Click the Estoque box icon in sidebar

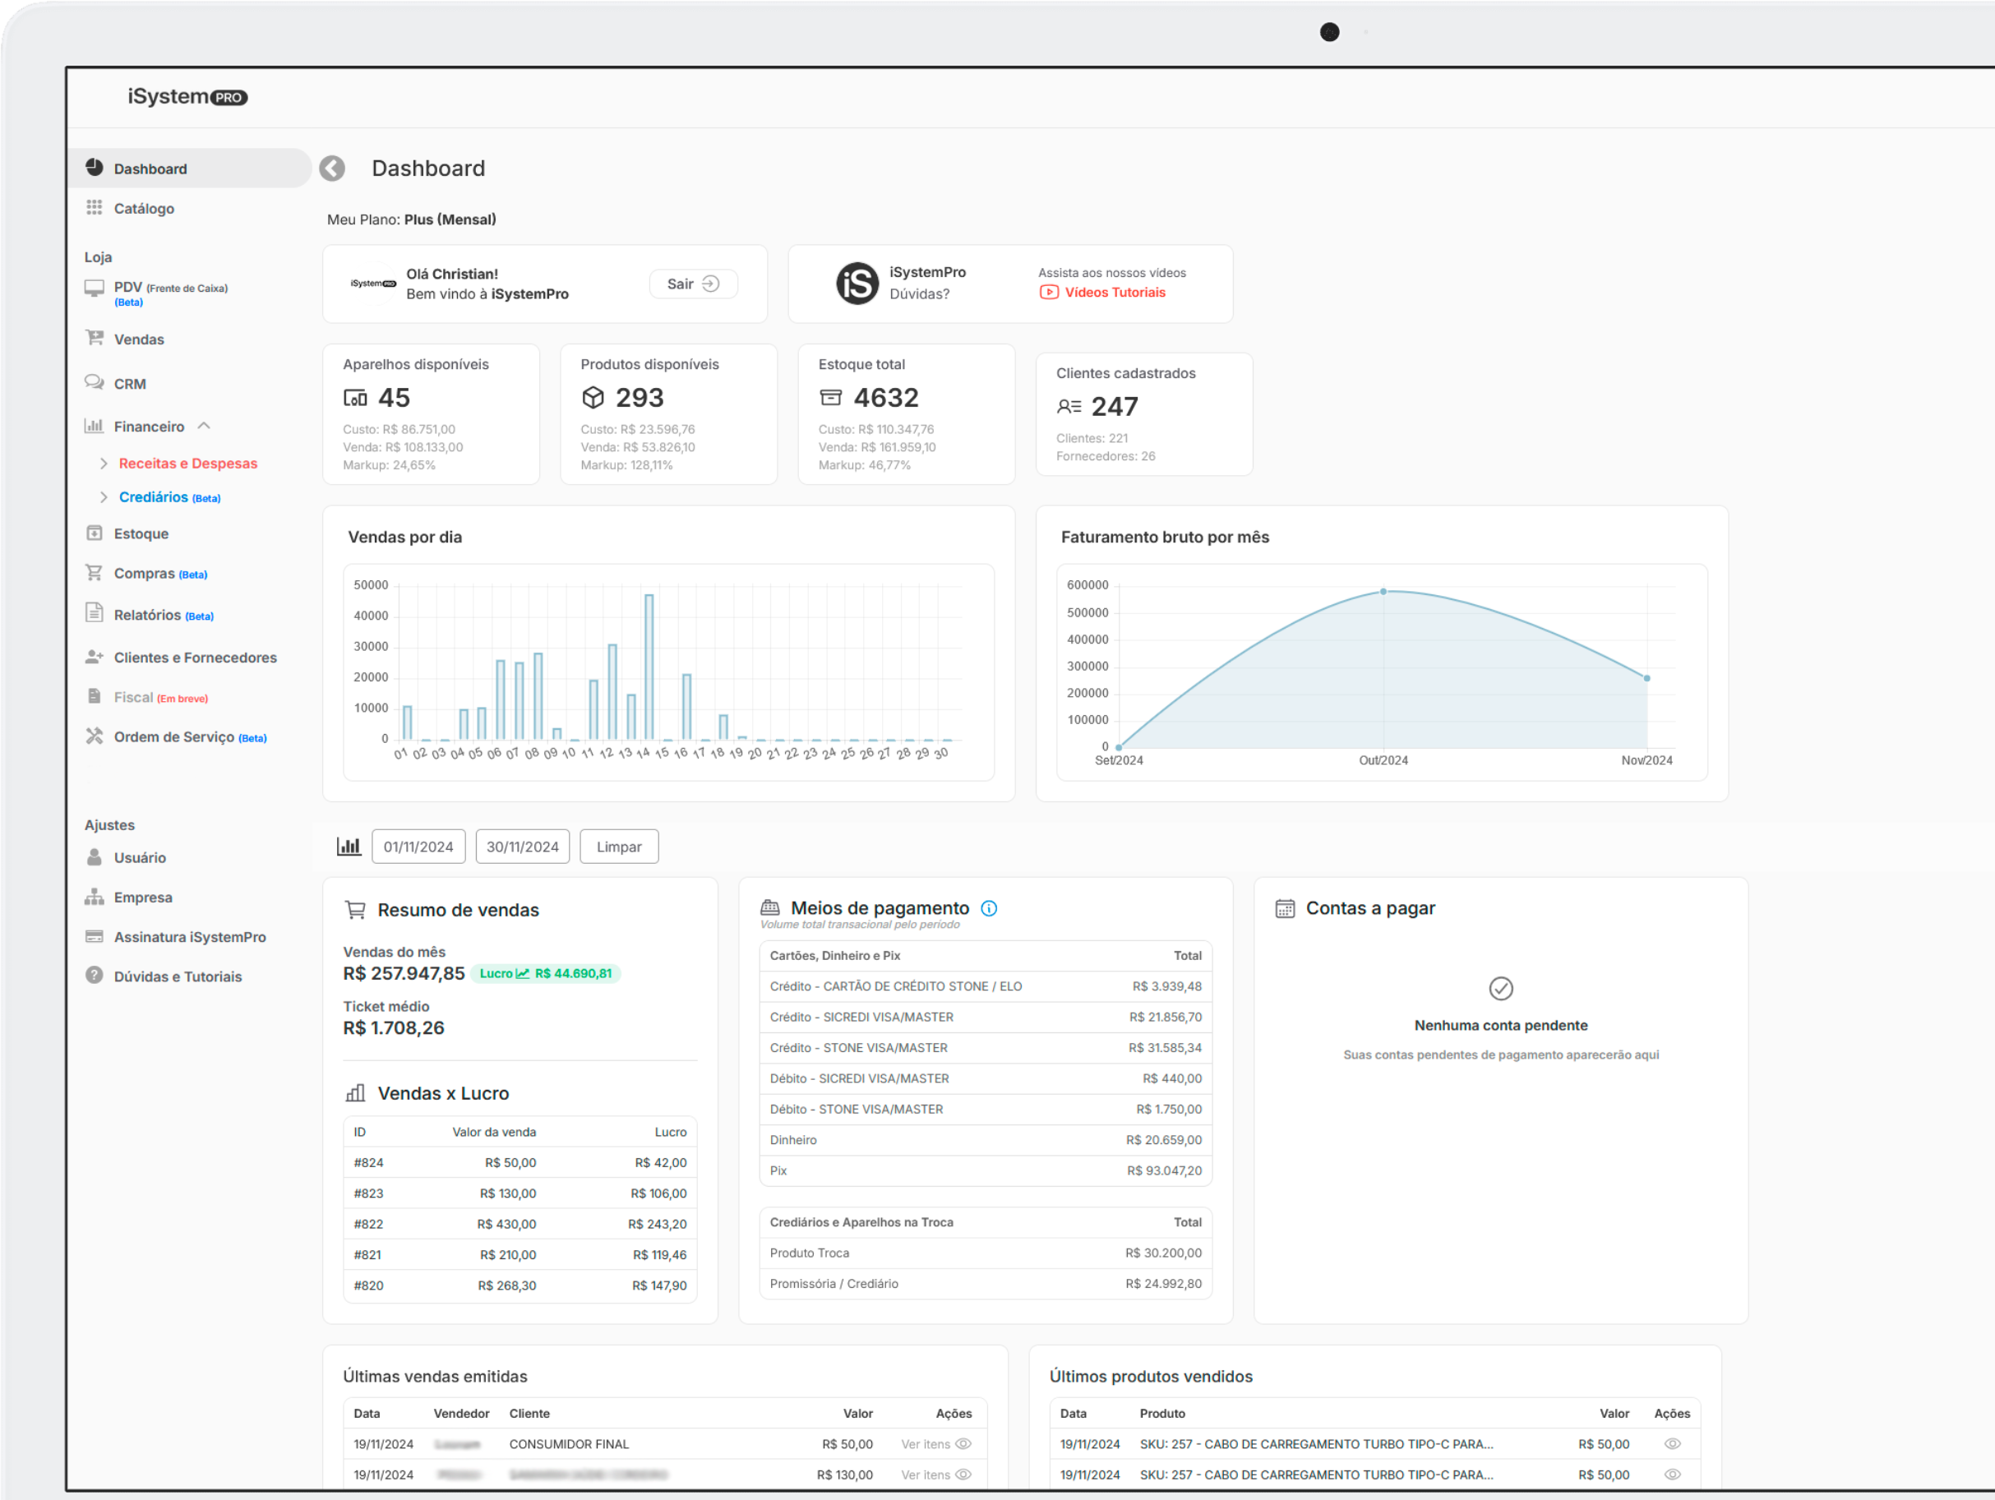pos(94,533)
